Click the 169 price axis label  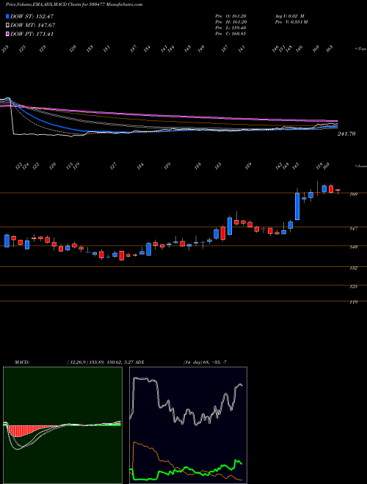click(354, 194)
